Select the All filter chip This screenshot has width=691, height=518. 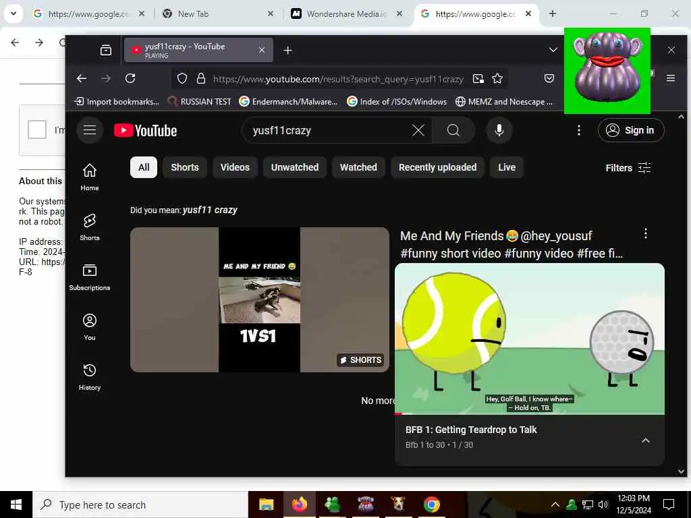[x=144, y=167]
